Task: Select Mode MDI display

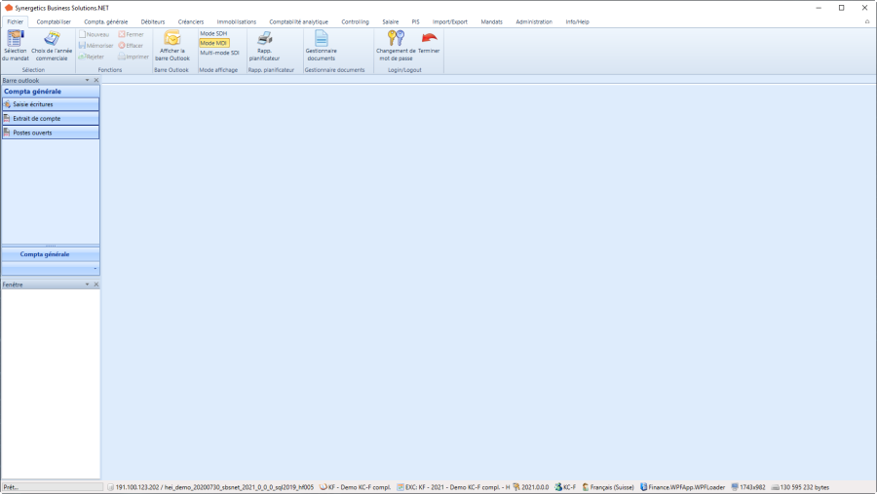Action: (213, 43)
